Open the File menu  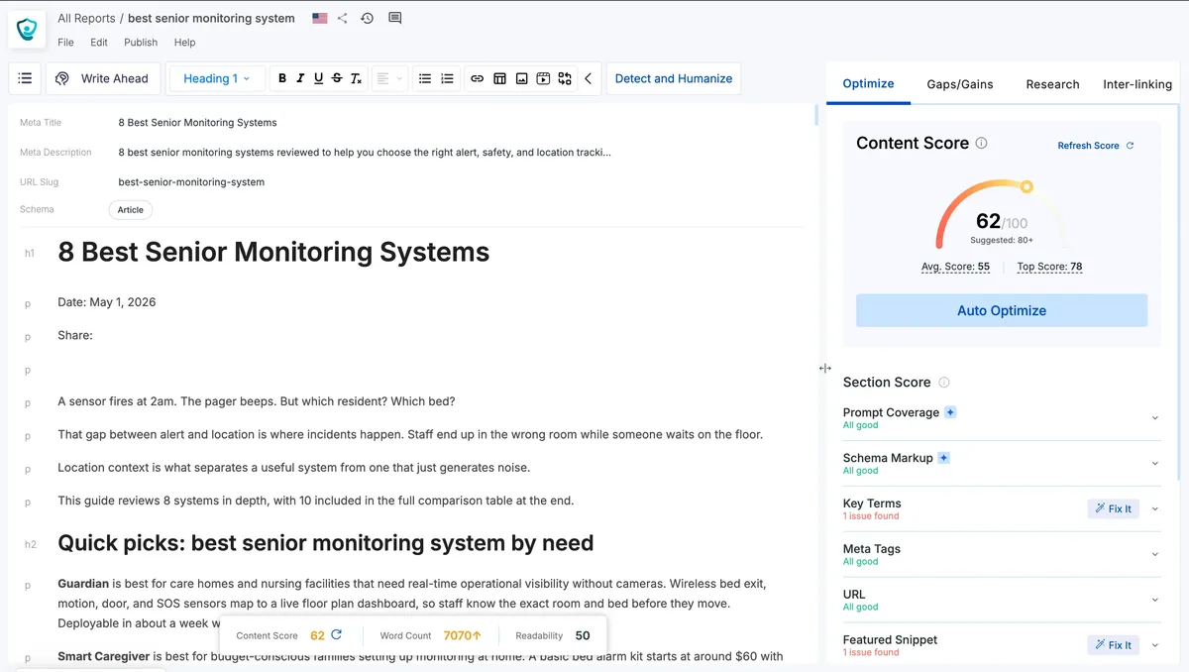coord(65,43)
